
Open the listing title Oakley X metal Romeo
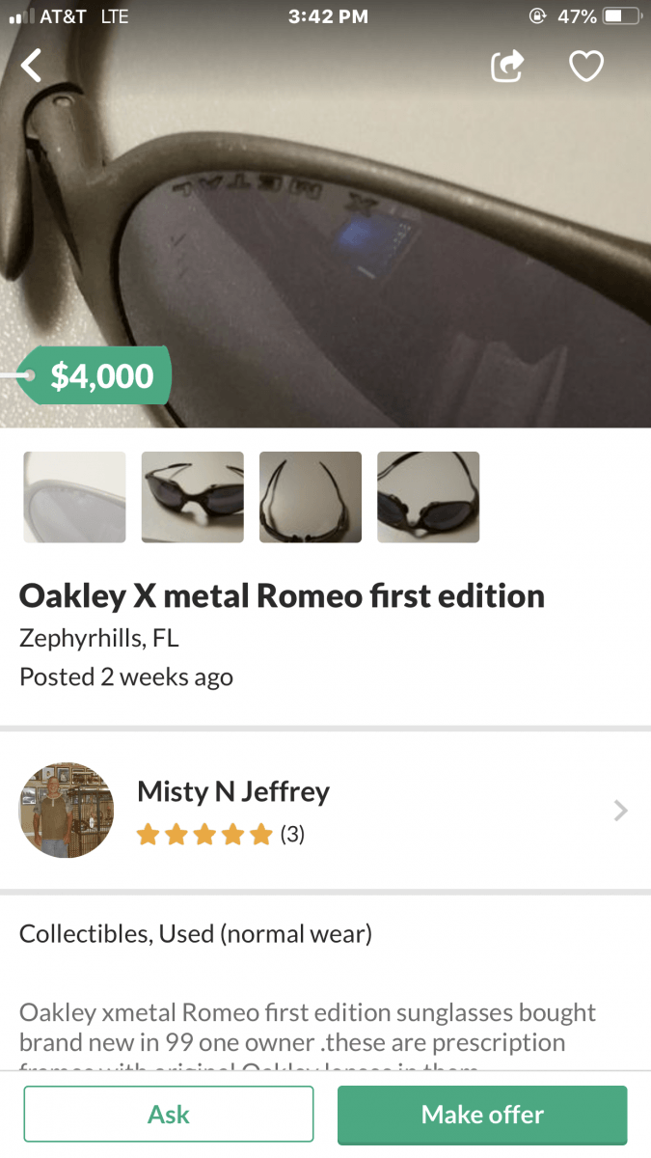point(282,595)
